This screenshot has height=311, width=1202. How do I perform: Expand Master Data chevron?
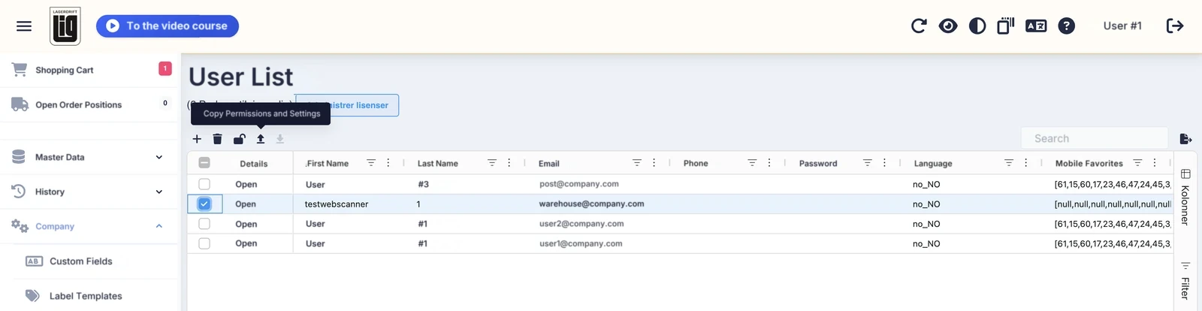[159, 157]
